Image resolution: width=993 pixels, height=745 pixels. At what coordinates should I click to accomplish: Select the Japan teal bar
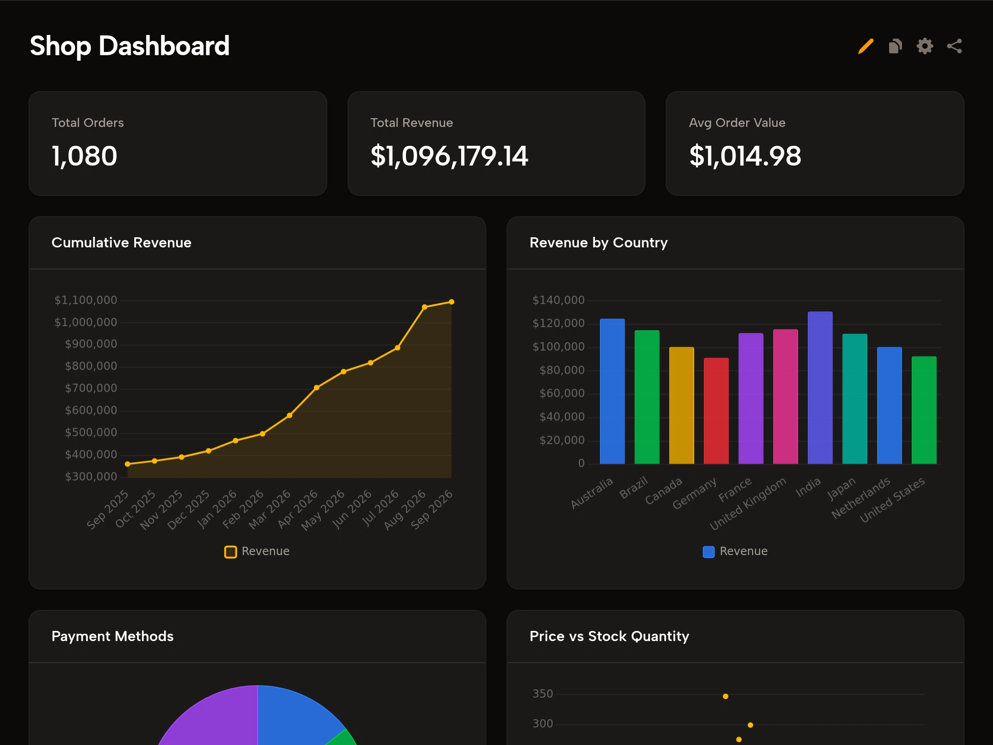(855, 399)
